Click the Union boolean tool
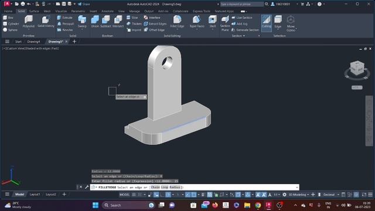 pyautogui.click(x=95, y=22)
